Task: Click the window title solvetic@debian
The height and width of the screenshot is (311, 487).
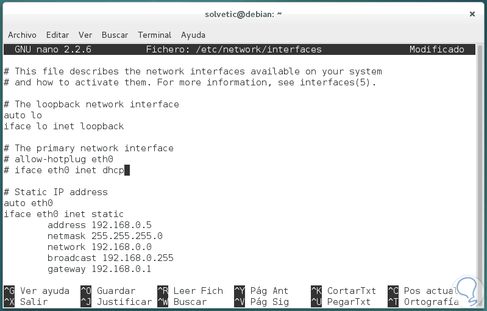Action: (x=243, y=13)
